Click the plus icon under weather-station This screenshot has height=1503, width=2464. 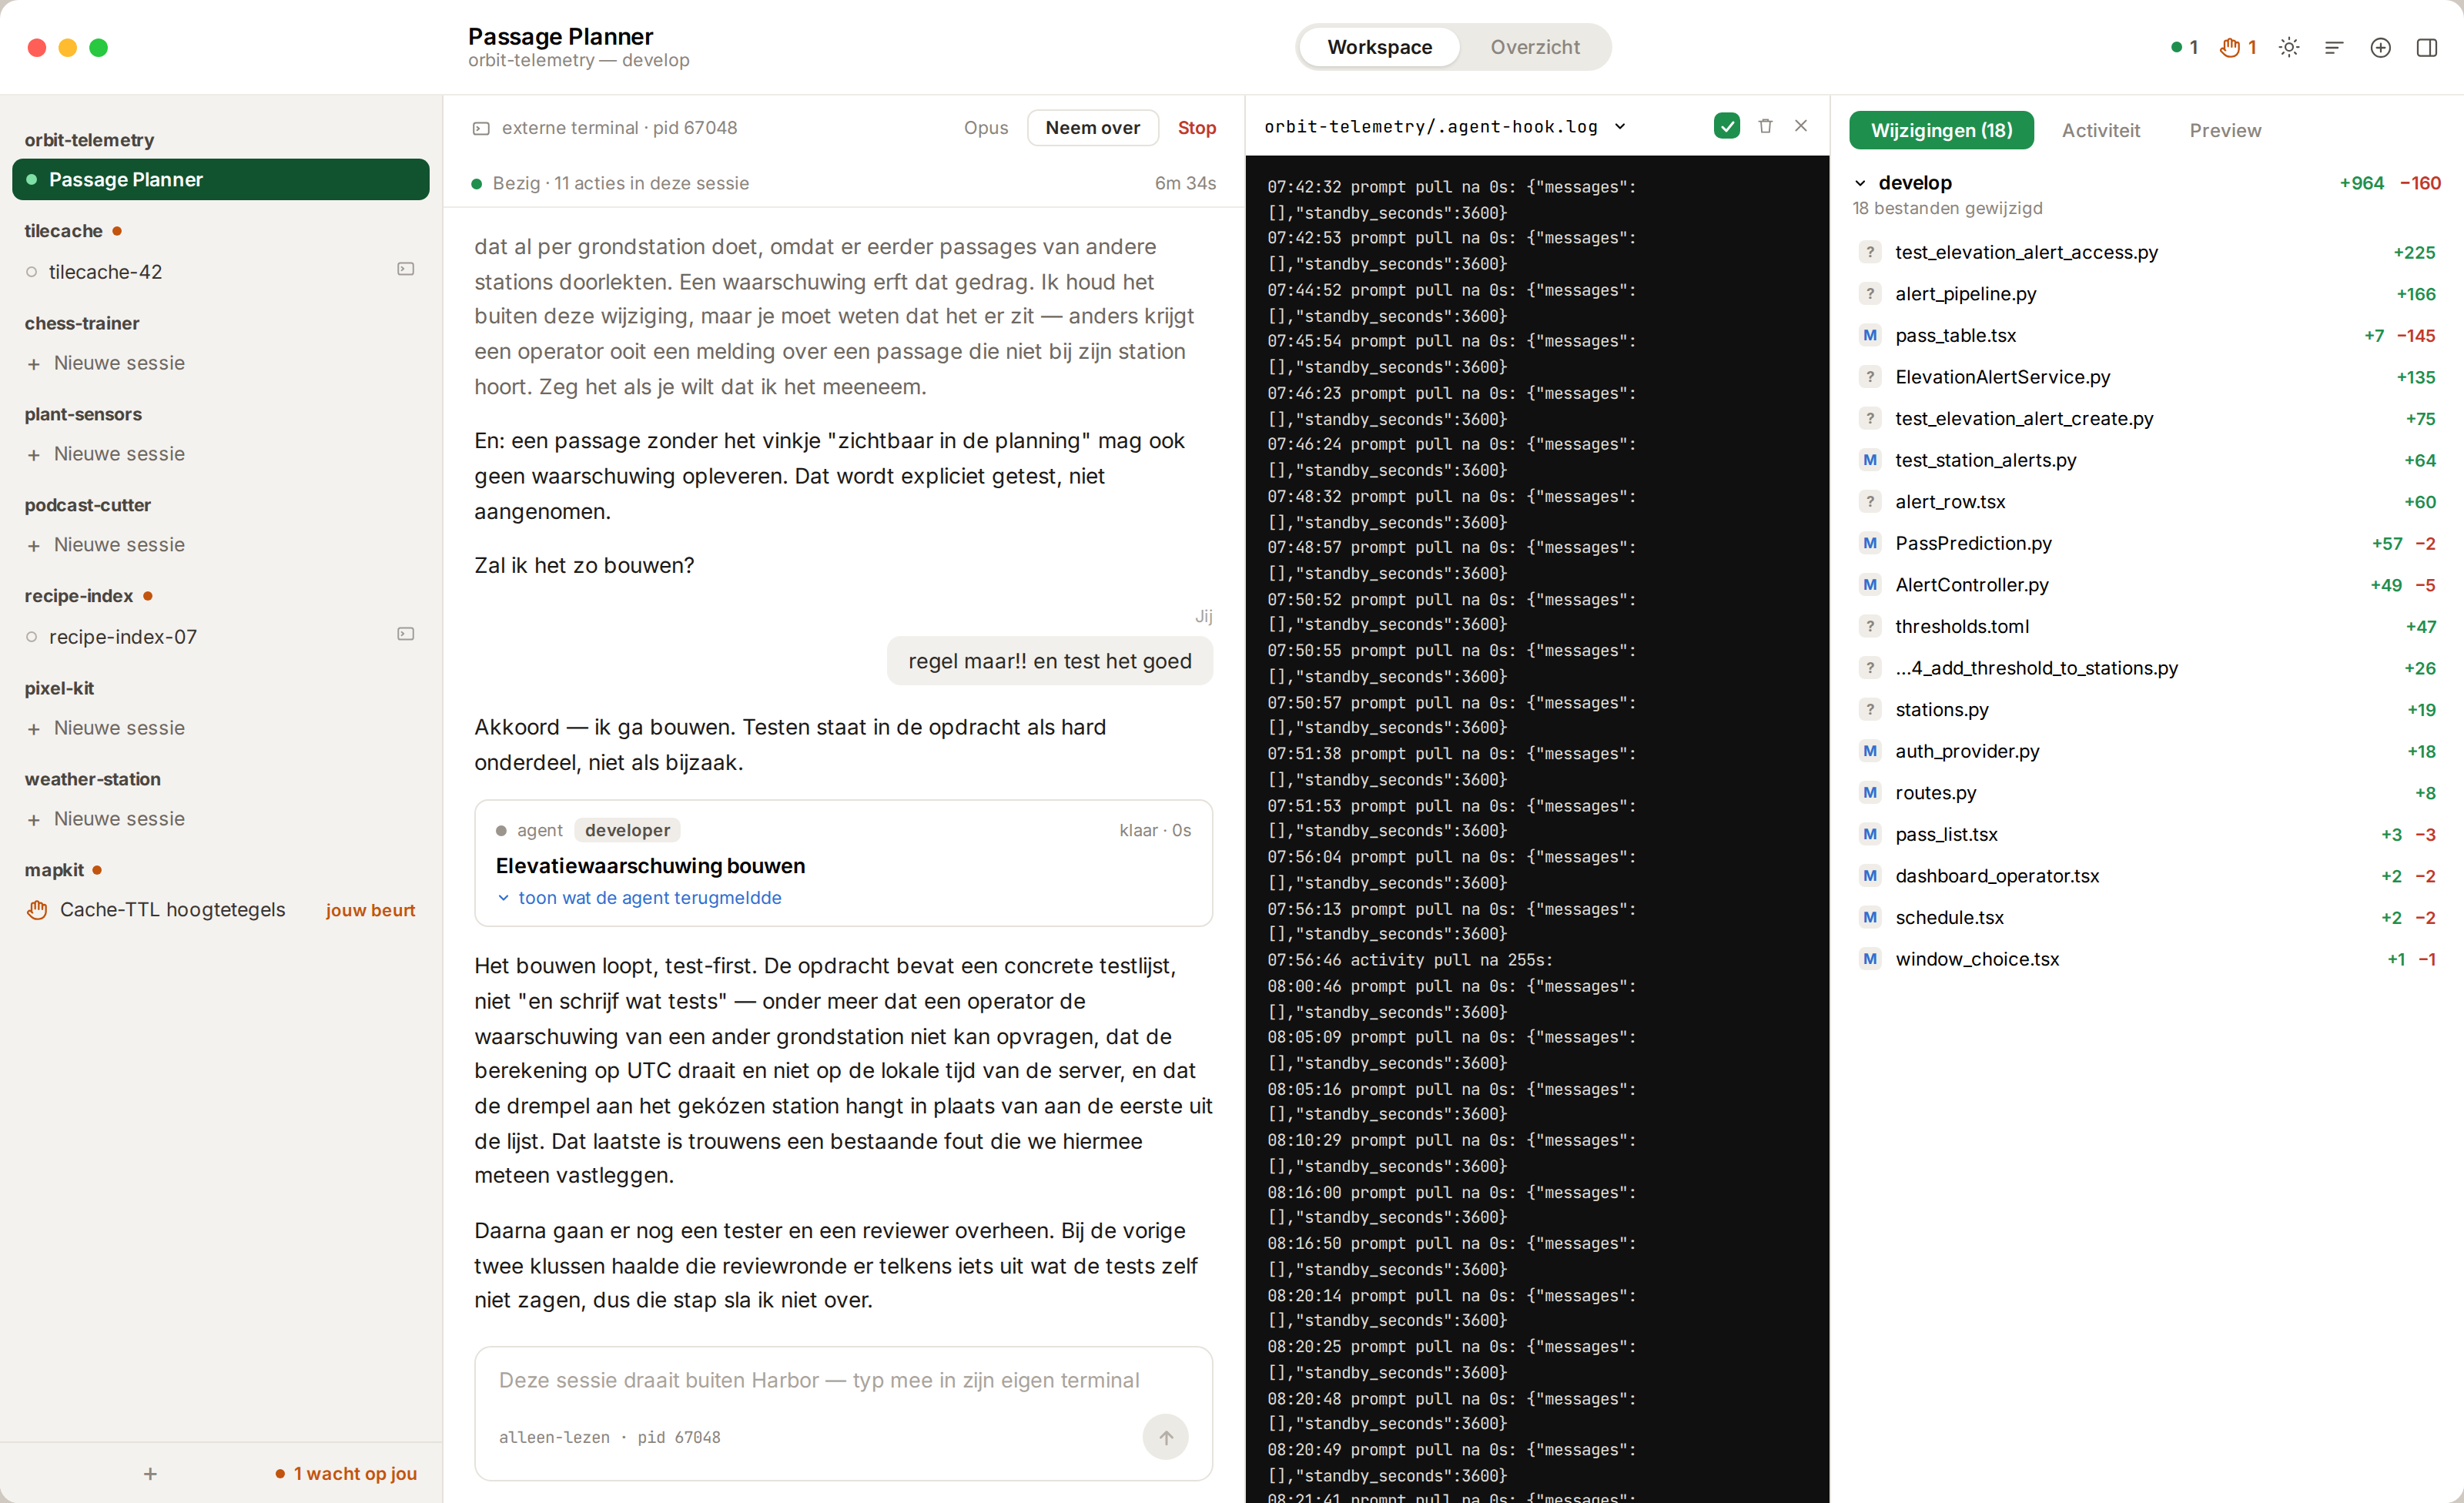(x=34, y=820)
